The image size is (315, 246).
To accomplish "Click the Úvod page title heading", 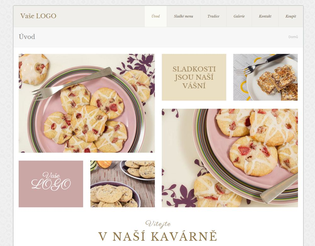I will pos(27,37).
